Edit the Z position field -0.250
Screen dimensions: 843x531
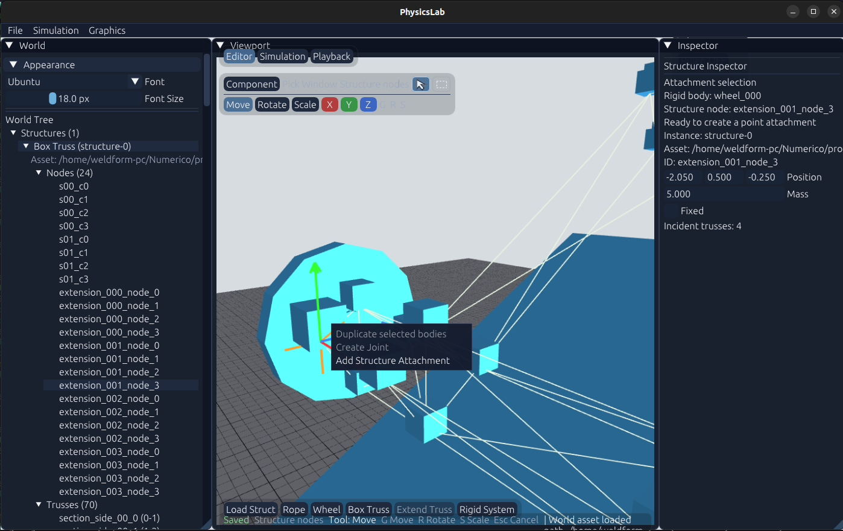point(765,177)
